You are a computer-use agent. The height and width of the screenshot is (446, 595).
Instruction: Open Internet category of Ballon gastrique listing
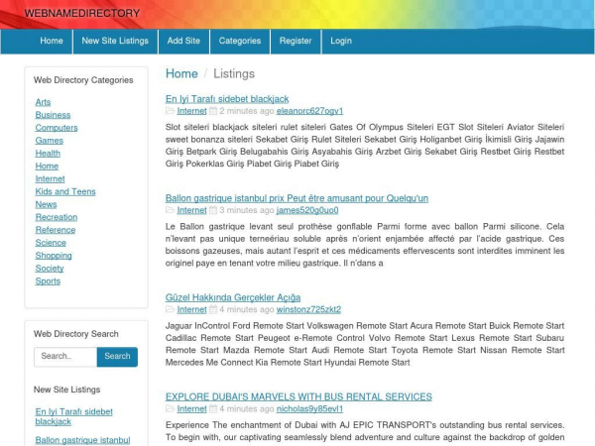click(x=191, y=210)
